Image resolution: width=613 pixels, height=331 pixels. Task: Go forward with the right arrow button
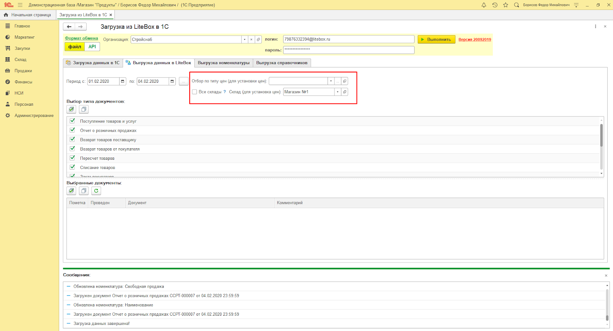(80, 26)
